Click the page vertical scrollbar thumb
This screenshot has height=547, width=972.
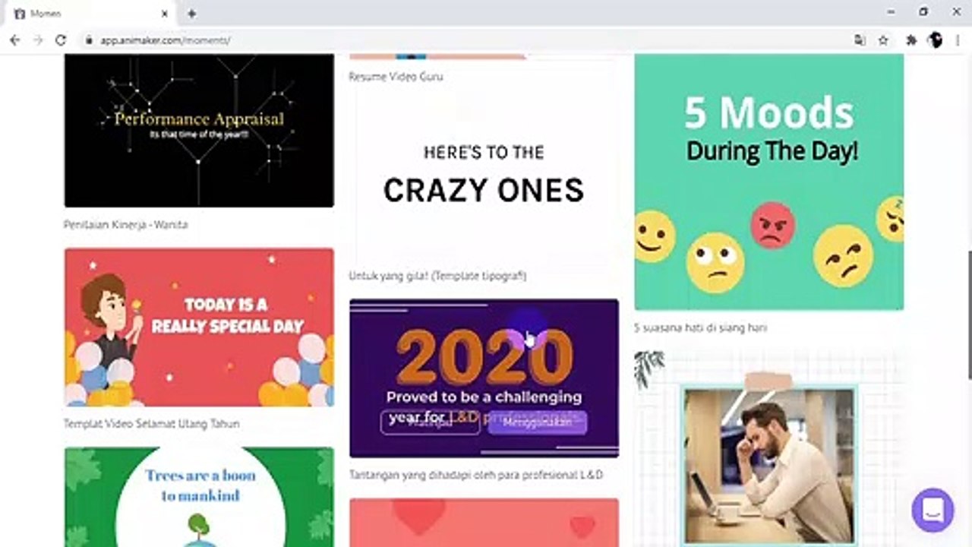coord(968,314)
